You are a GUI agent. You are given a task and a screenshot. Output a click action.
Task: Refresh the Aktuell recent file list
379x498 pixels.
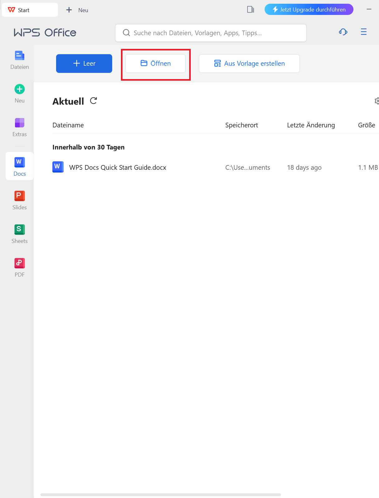pos(94,101)
